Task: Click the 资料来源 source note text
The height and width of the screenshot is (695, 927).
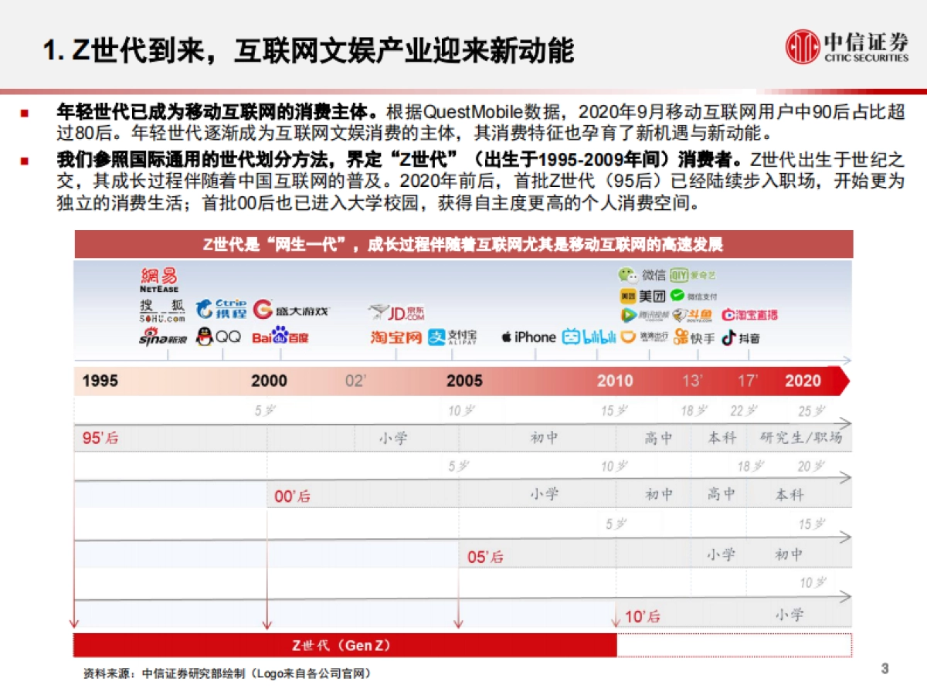Action: pos(228,672)
